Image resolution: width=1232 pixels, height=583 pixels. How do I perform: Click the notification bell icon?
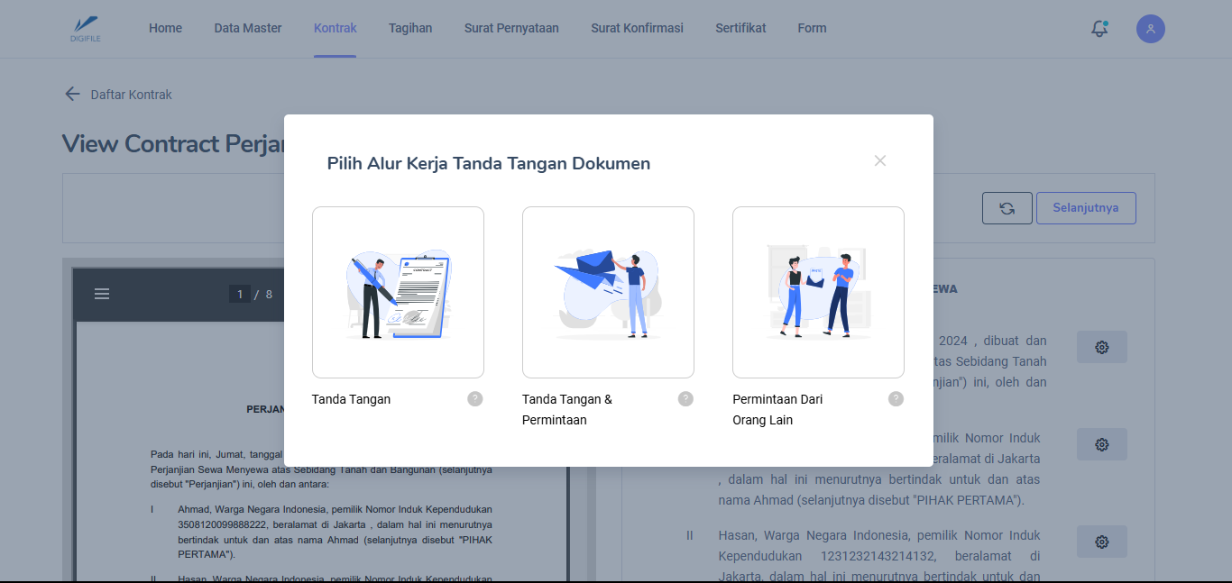(1099, 29)
